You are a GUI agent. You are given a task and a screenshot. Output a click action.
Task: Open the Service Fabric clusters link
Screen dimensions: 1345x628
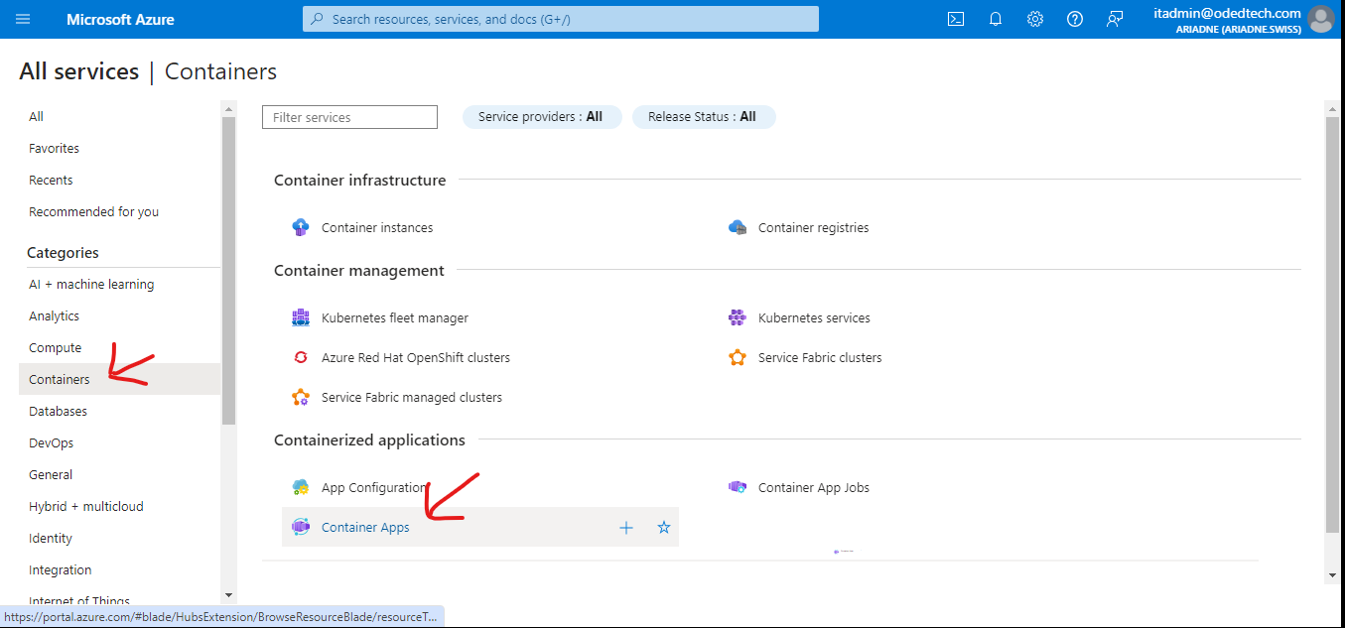coord(820,357)
